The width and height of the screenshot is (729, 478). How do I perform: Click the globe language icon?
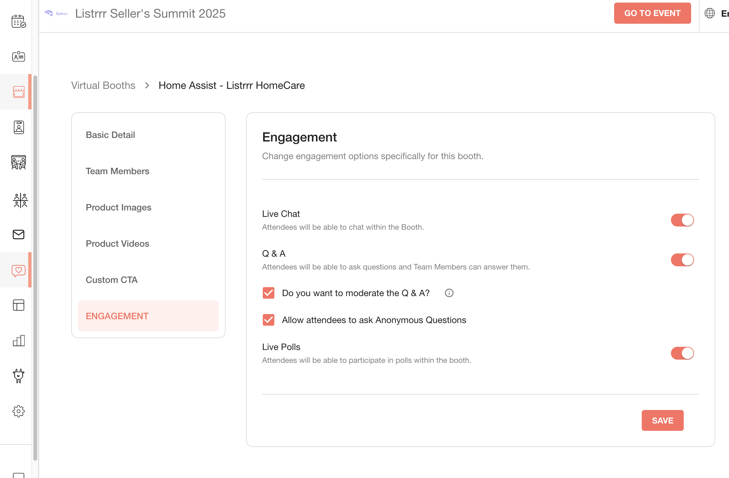point(709,13)
